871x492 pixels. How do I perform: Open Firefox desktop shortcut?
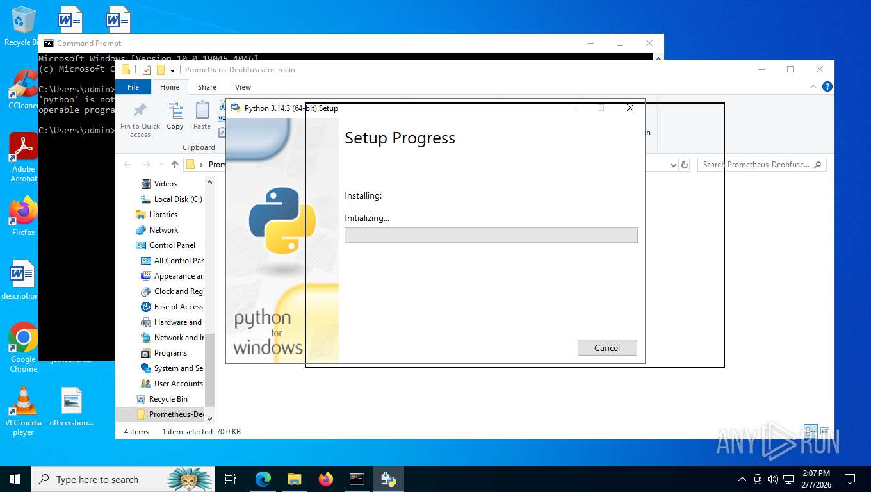pos(24,215)
